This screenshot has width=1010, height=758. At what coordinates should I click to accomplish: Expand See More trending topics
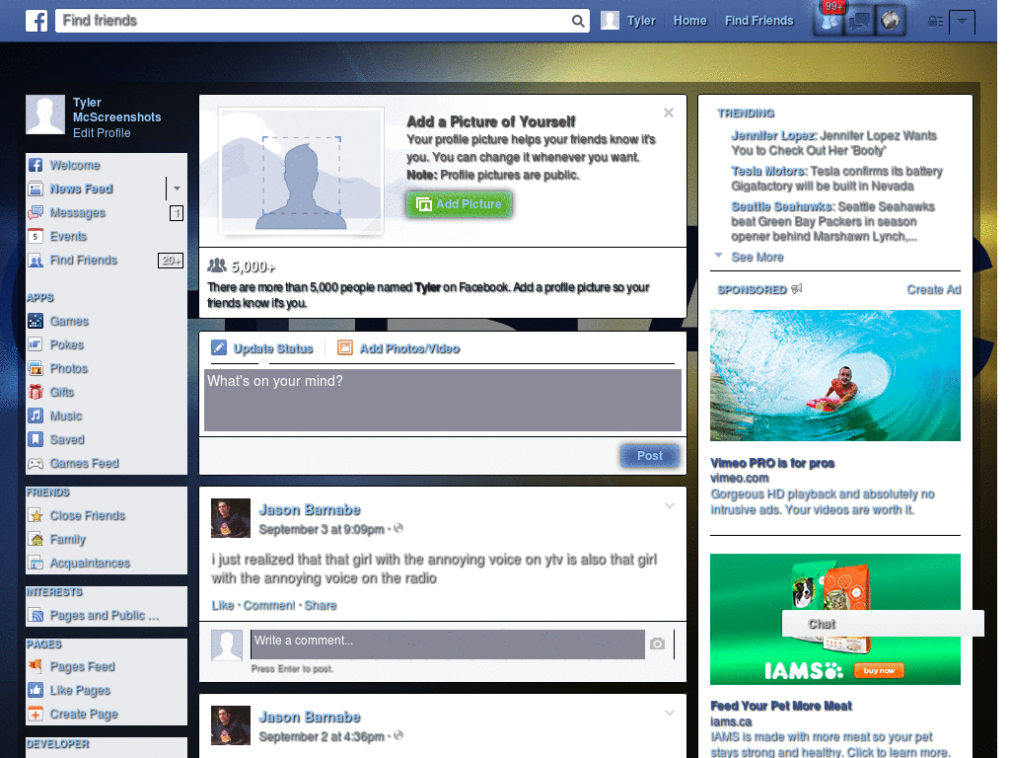(x=757, y=258)
